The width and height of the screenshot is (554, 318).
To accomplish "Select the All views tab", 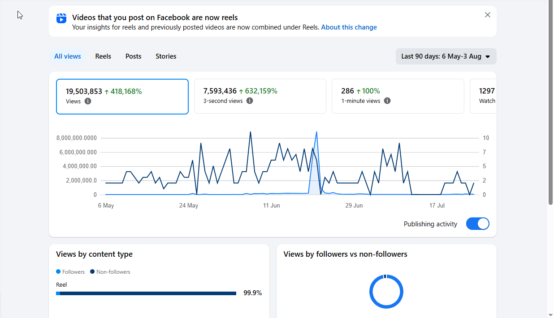I will 68,56.
